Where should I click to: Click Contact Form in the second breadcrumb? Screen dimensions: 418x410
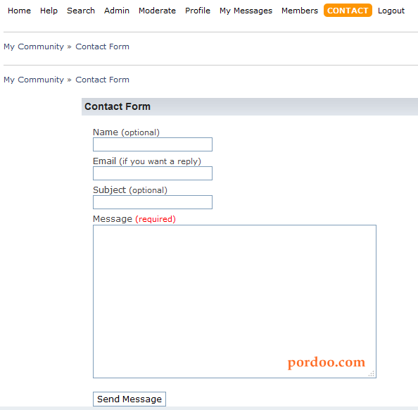point(102,80)
